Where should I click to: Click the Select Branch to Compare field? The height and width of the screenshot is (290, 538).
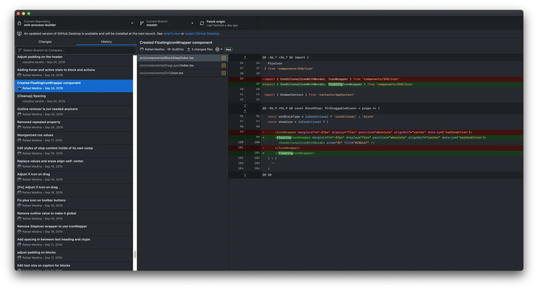click(x=76, y=50)
